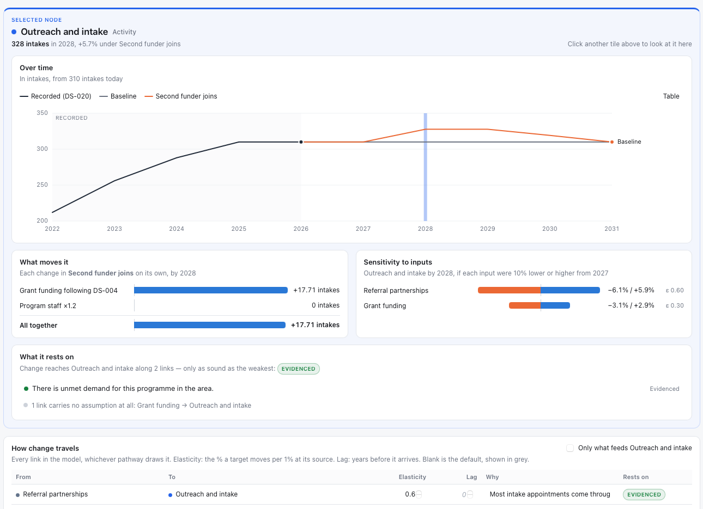Click the 'Outreach and intake' node heading
This screenshot has height=509, width=703.
(64, 32)
